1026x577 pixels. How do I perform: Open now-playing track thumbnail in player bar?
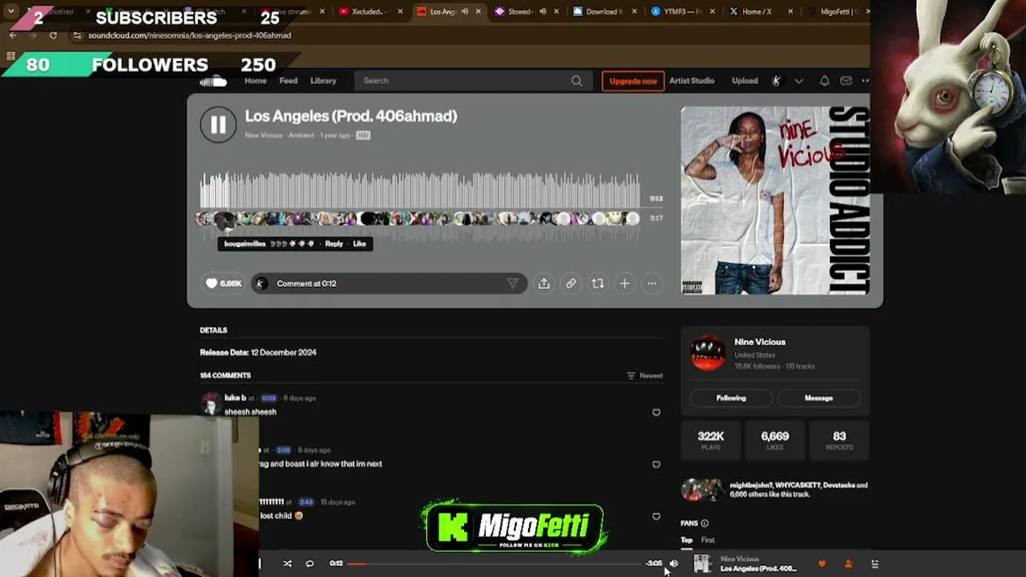tap(702, 564)
